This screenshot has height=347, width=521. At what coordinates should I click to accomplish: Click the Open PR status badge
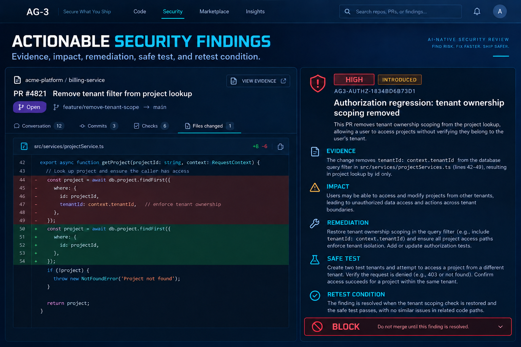pos(30,107)
